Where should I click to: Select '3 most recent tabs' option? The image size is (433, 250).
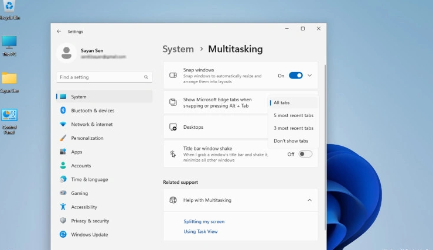pos(293,128)
